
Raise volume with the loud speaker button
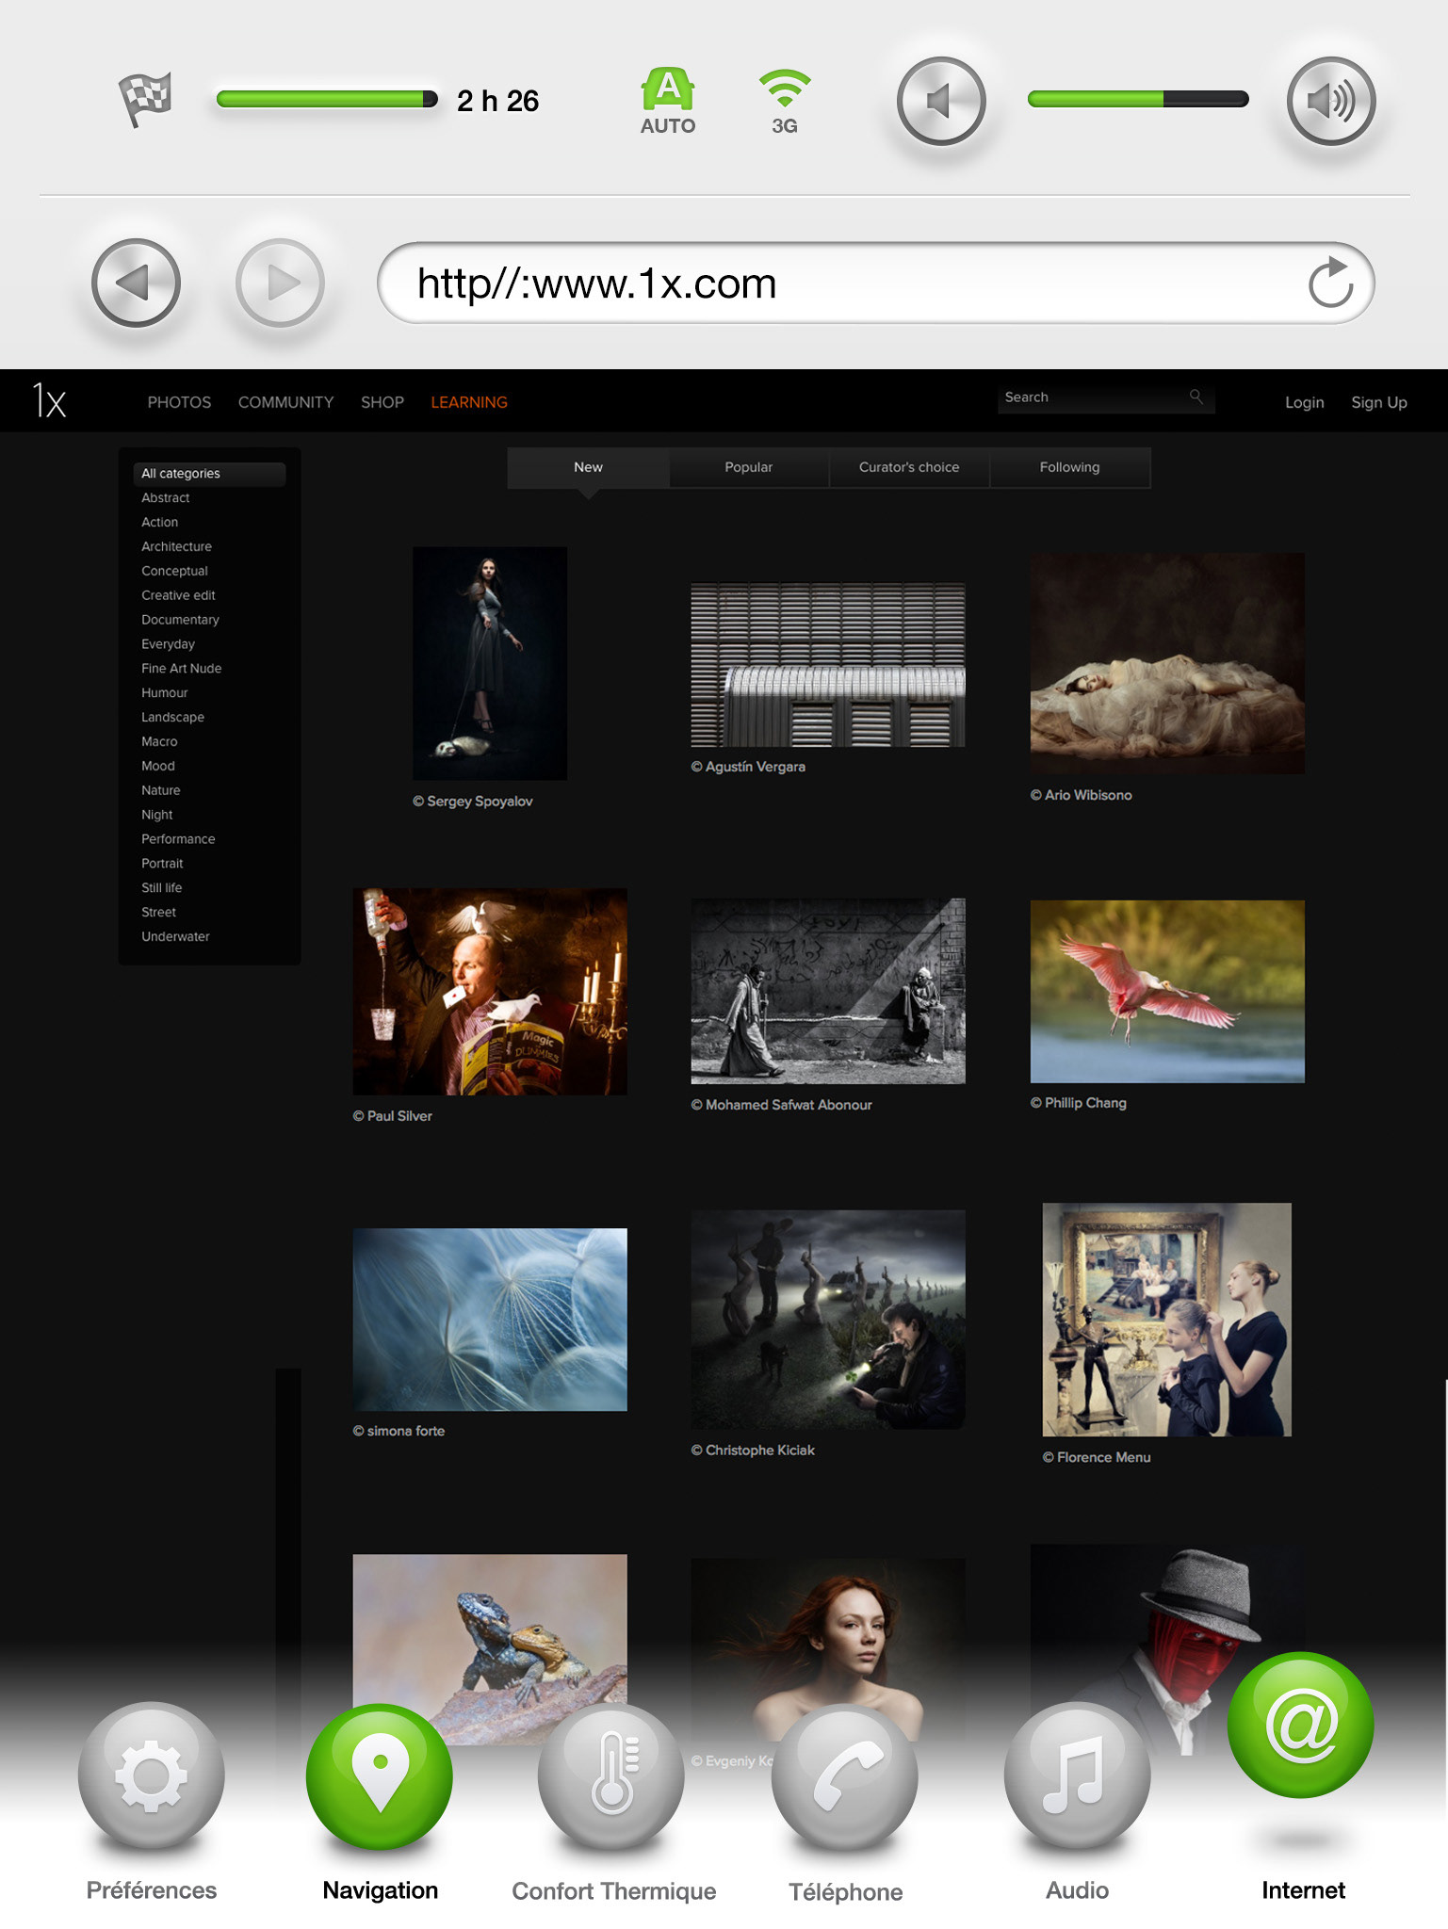(1331, 101)
